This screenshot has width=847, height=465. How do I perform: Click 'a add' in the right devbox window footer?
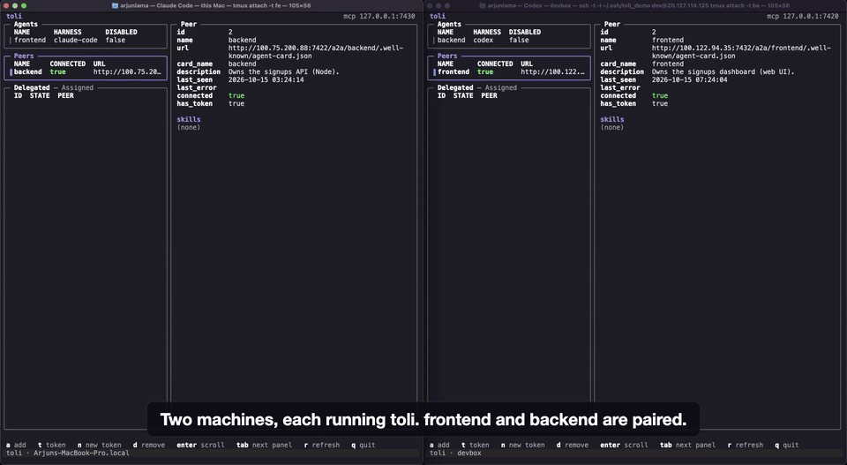pos(439,445)
